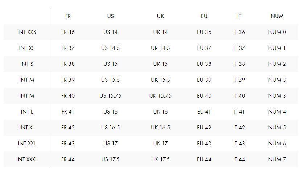Click the IT column header

click(239, 16)
